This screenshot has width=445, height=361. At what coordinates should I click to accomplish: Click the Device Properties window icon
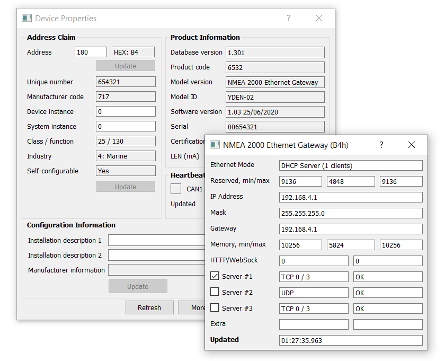pyautogui.click(x=26, y=18)
